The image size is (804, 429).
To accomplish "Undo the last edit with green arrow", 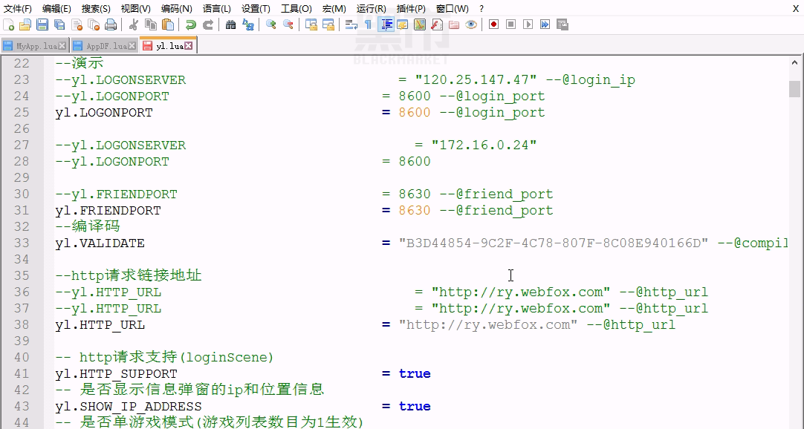I will pyautogui.click(x=191, y=24).
